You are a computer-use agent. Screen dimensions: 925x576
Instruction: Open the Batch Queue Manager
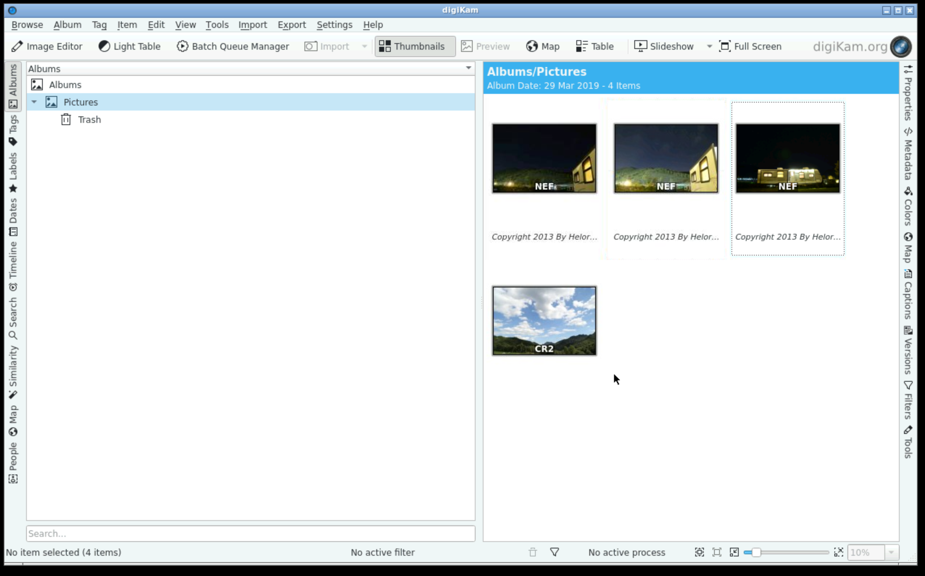pos(233,46)
